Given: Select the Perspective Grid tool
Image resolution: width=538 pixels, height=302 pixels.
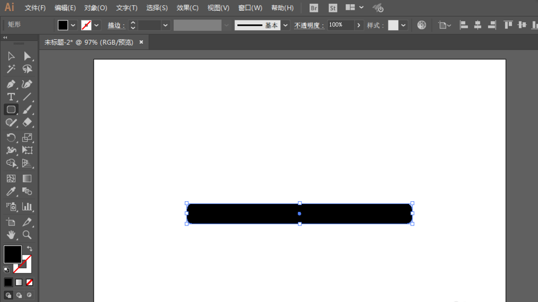Looking at the screenshot, I should (x=27, y=163).
